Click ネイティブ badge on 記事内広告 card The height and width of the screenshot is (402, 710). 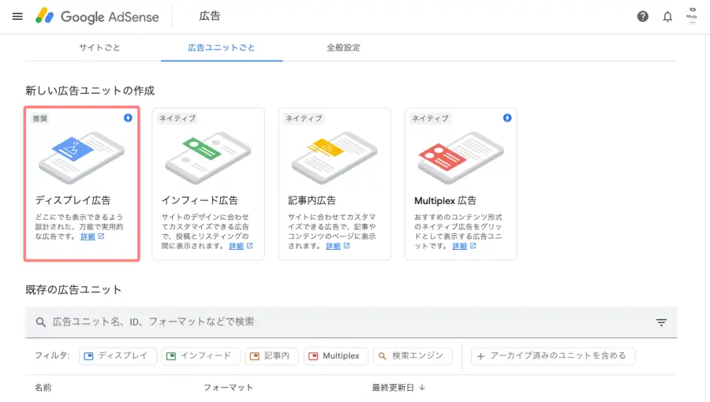pyautogui.click(x=304, y=118)
